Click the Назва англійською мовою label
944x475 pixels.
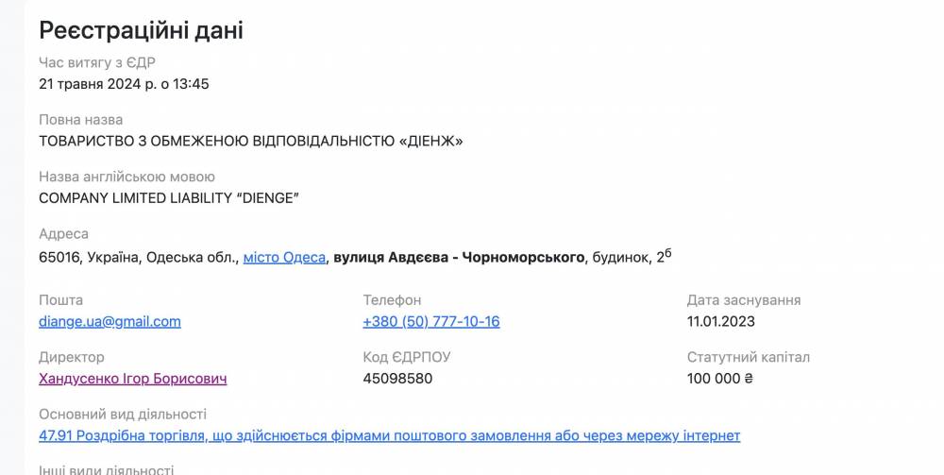(x=126, y=177)
